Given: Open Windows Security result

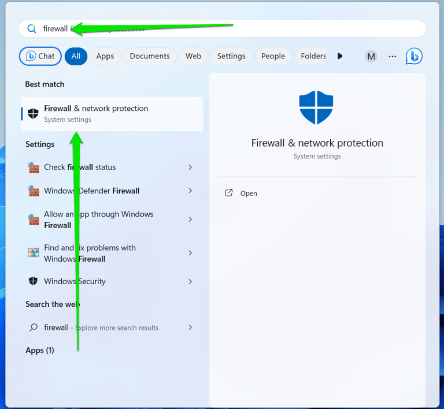Looking at the screenshot, I should (x=112, y=281).
